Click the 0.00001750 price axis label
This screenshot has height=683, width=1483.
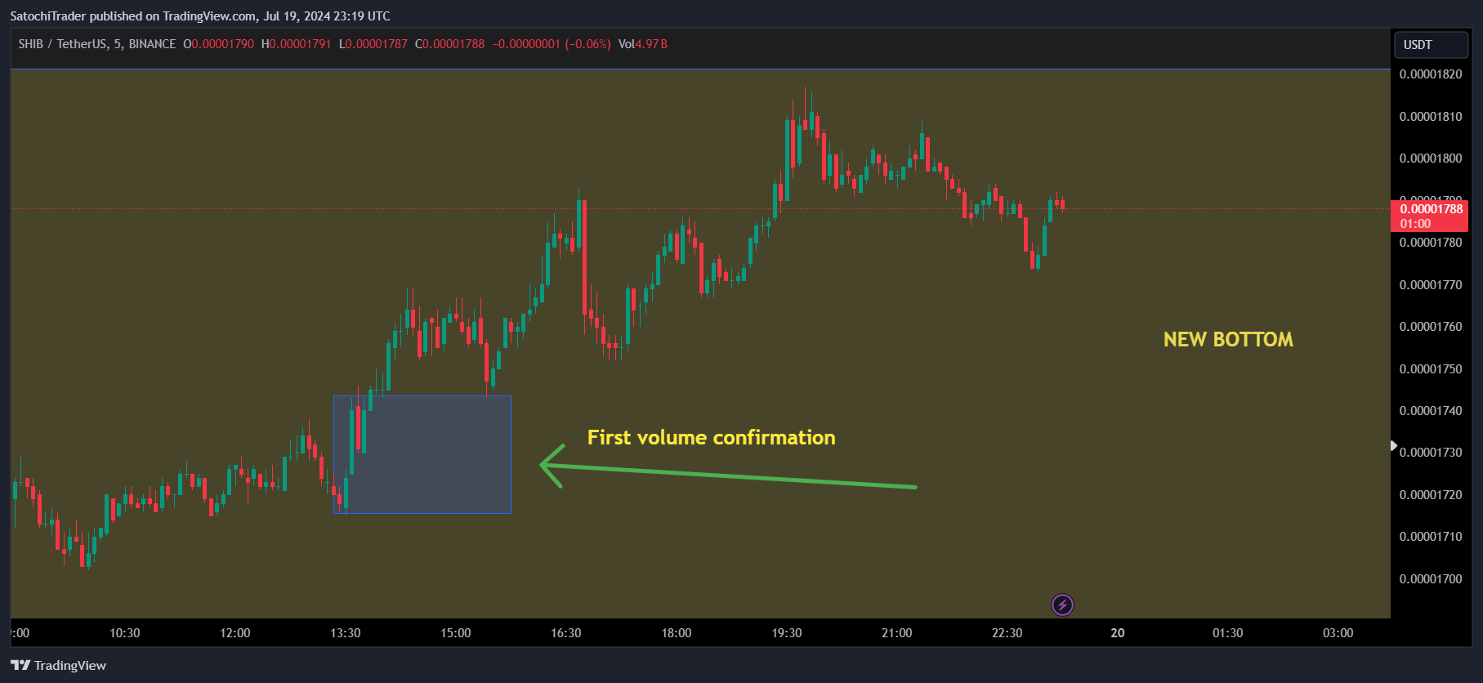click(1431, 369)
